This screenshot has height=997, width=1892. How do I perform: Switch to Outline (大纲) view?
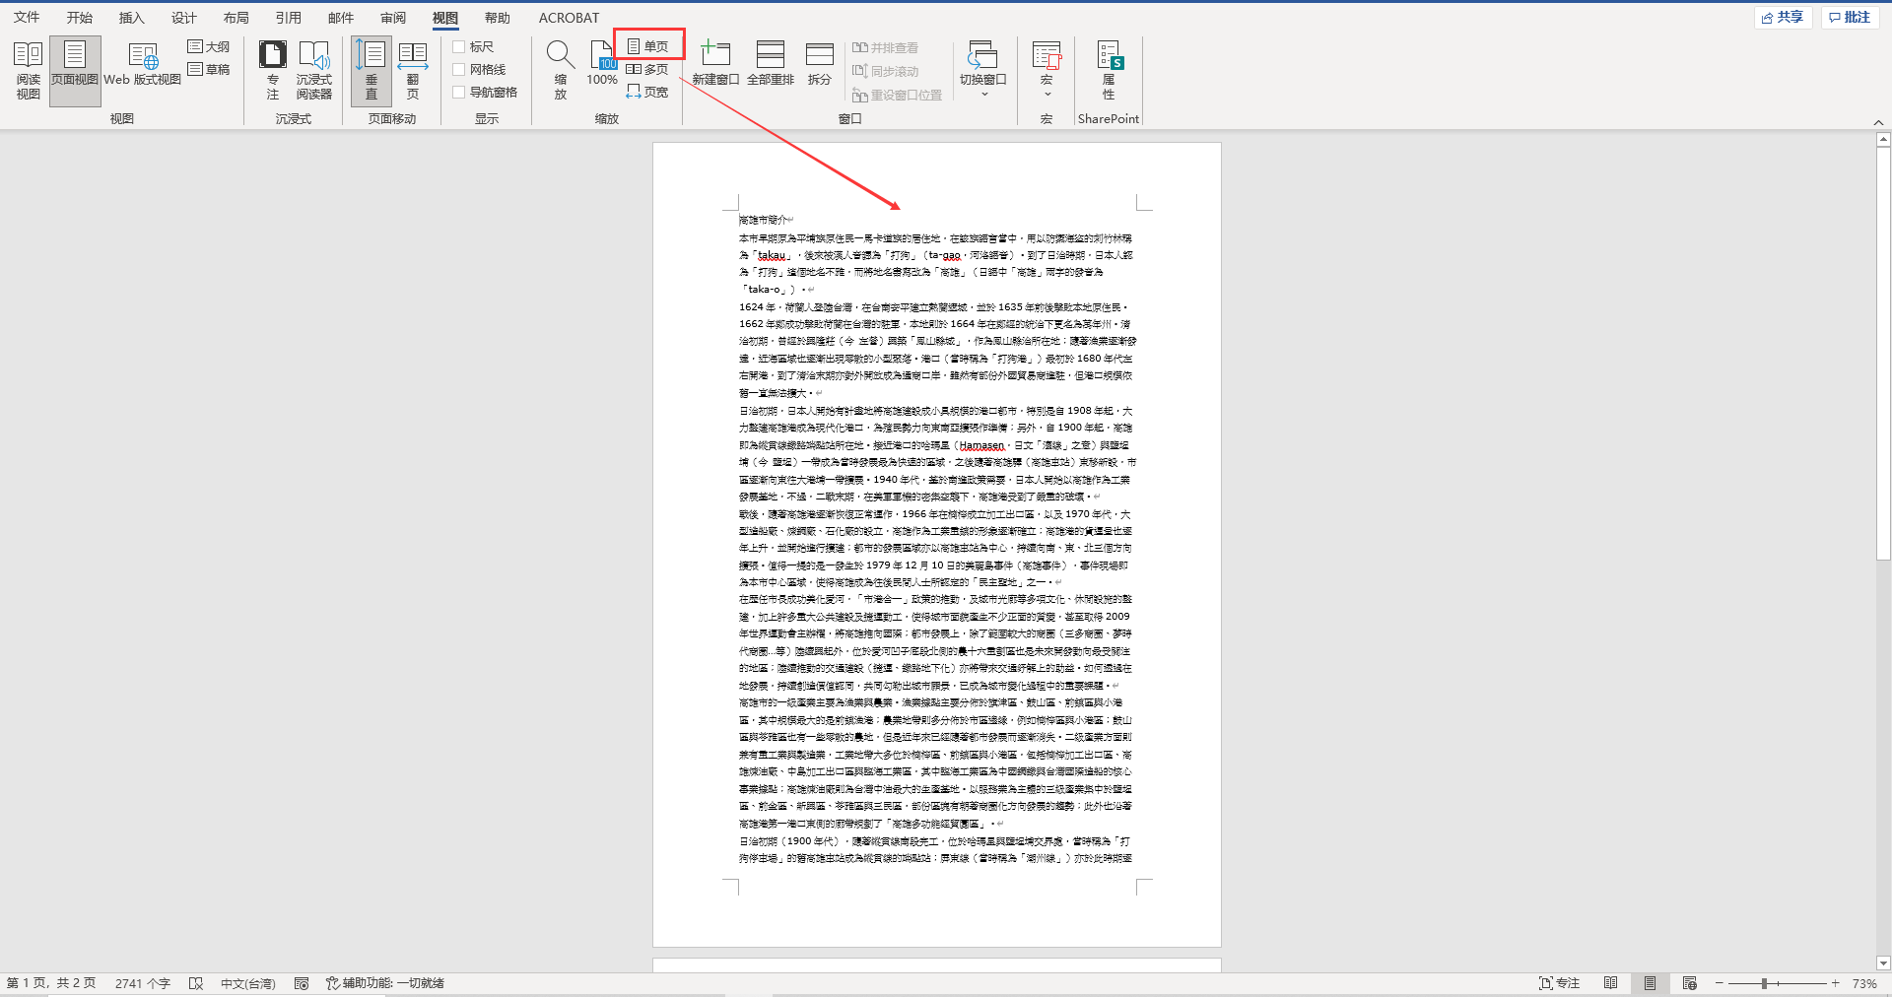(x=209, y=46)
